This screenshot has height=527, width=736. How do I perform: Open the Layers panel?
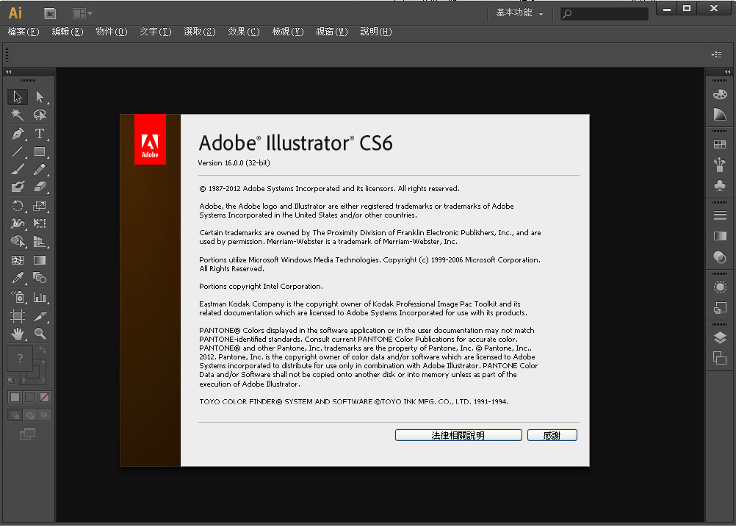(x=720, y=337)
